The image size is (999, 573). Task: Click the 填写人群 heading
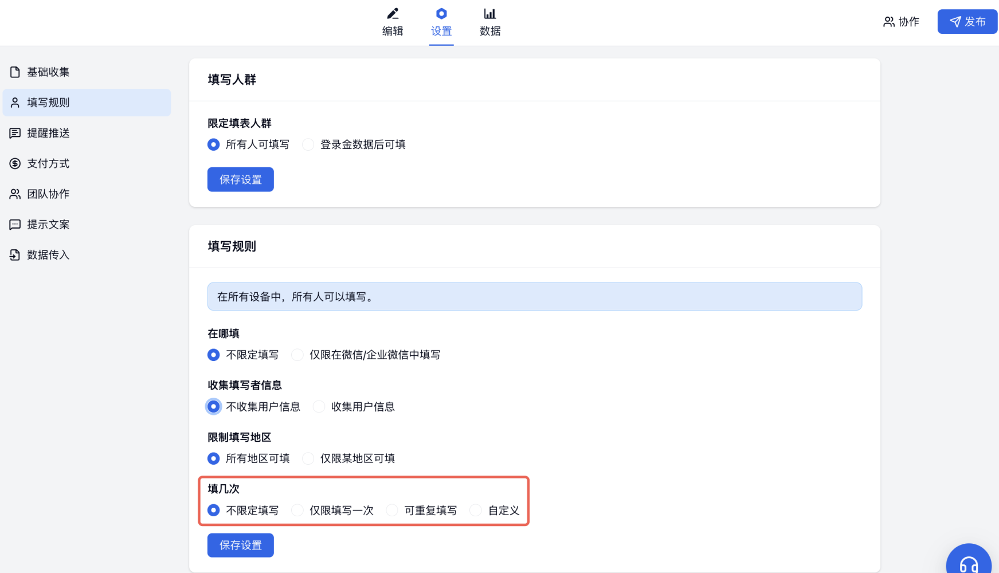[x=232, y=80]
